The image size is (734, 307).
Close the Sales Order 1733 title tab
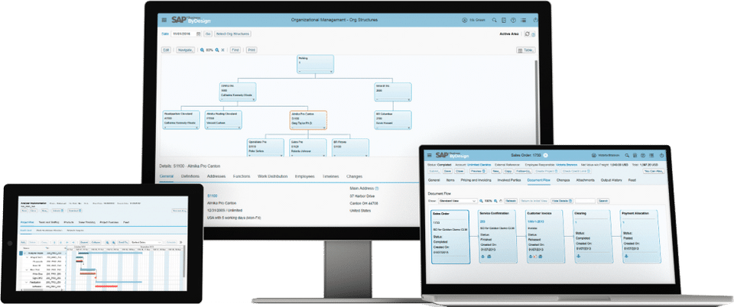point(545,155)
